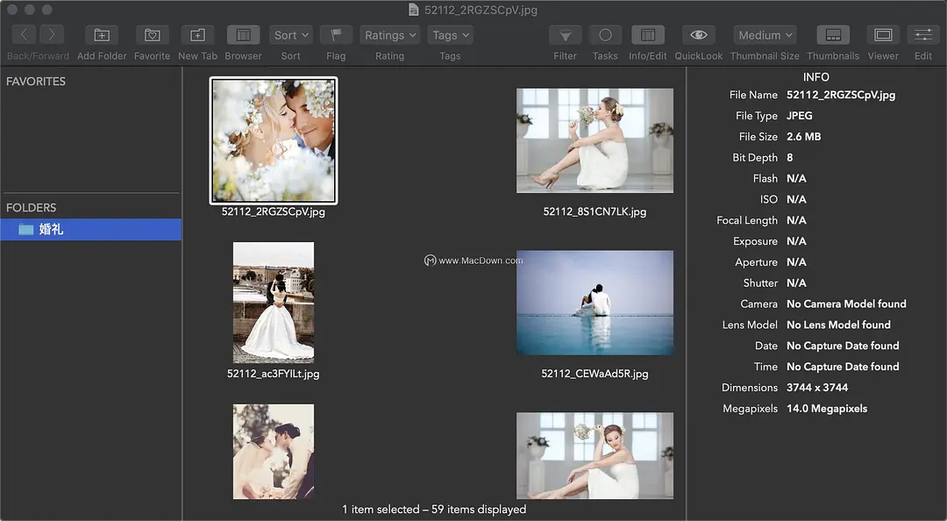Open the Tasks circle icon
The image size is (947, 521).
[x=605, y=35]
